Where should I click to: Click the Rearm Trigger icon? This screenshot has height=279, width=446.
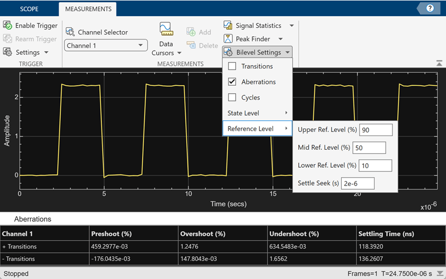[7, 38]
